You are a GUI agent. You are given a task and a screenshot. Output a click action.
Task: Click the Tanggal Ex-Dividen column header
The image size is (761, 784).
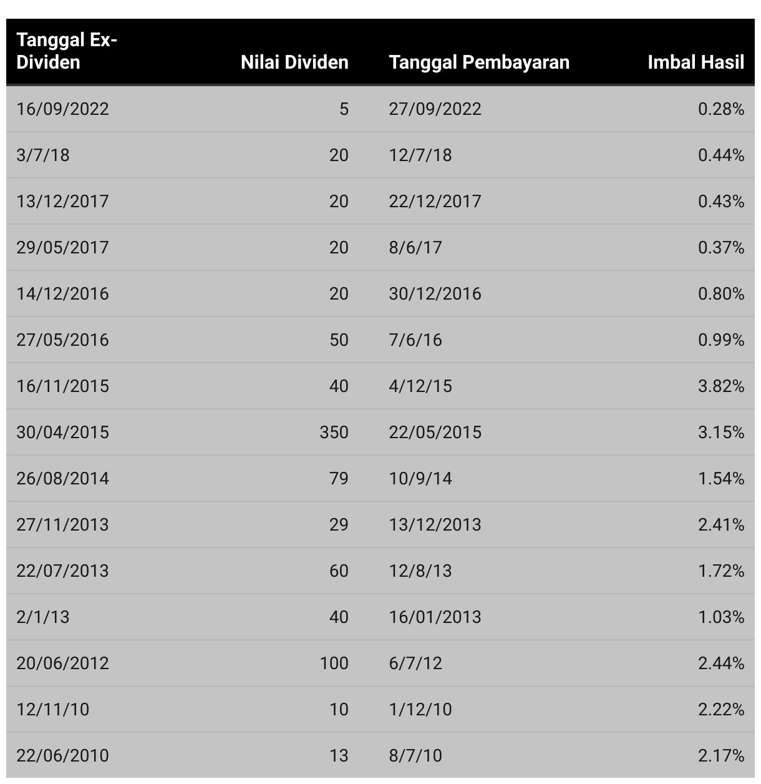point(67,51)
